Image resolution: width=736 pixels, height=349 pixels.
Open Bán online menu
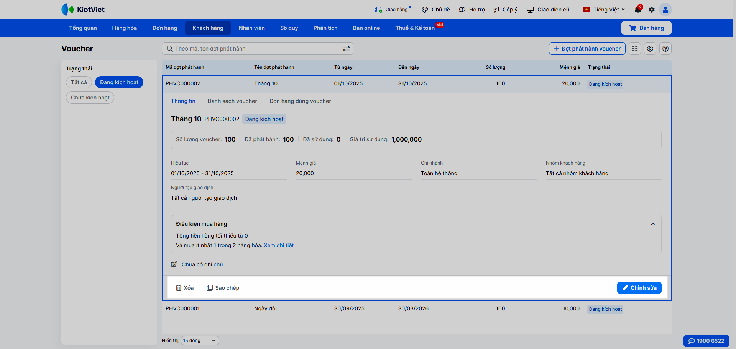[366, 28]
